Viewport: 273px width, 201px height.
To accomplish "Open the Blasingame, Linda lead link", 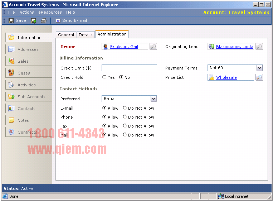I will 234,47.
